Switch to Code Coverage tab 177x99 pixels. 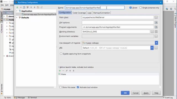(x=79, y=13)
